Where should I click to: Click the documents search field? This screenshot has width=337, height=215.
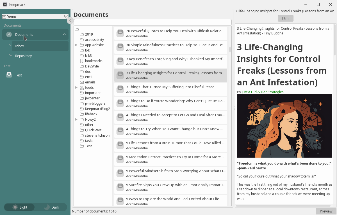(x=152, y=22)
